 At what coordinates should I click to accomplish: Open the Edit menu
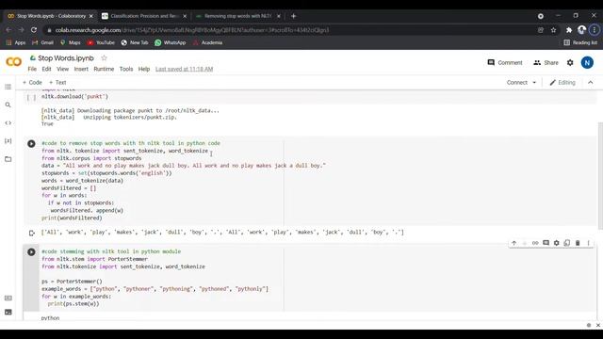point(46,69)
